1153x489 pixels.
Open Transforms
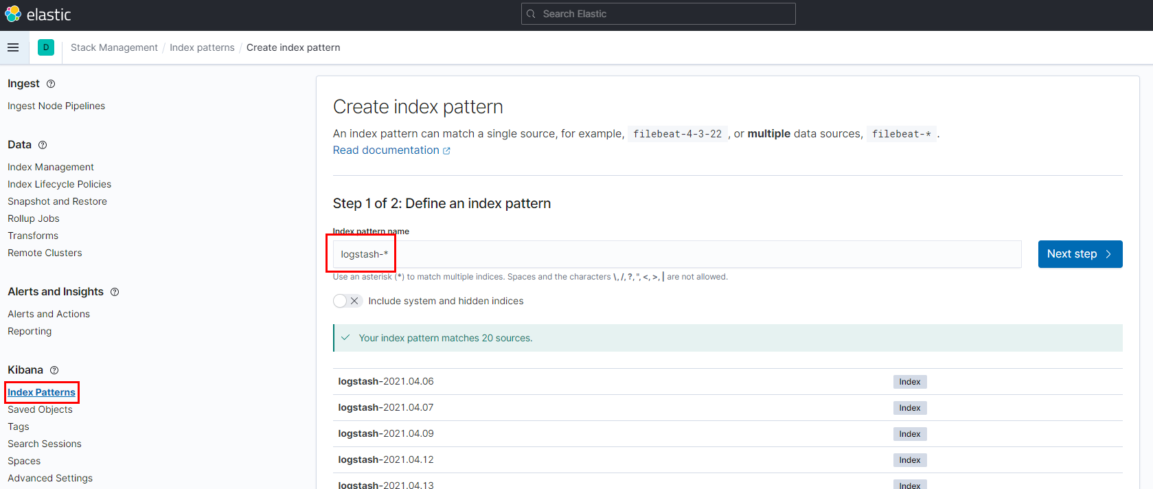(33, 236)
